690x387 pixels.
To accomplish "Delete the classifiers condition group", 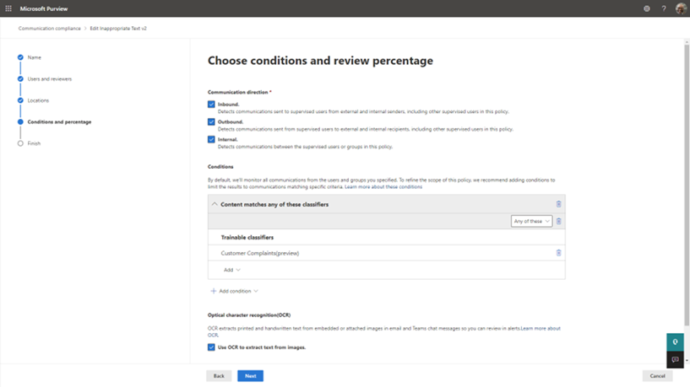I will pos(558,204).
